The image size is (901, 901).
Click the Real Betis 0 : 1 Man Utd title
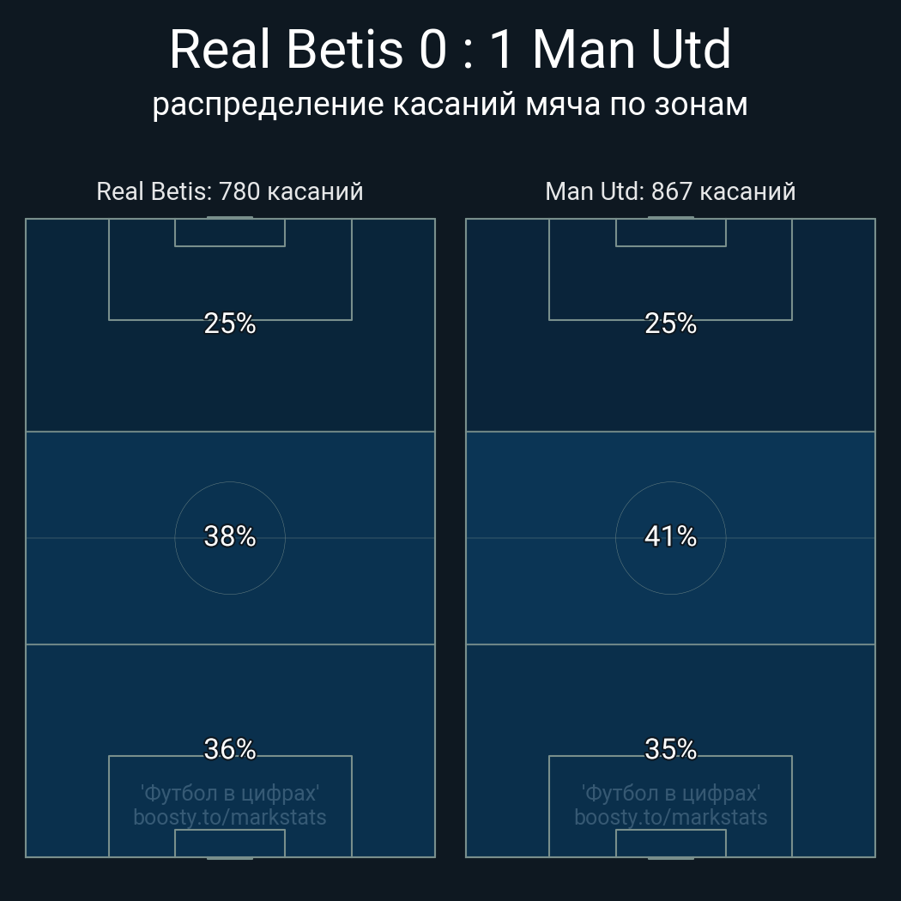click(x=450, y=50)
